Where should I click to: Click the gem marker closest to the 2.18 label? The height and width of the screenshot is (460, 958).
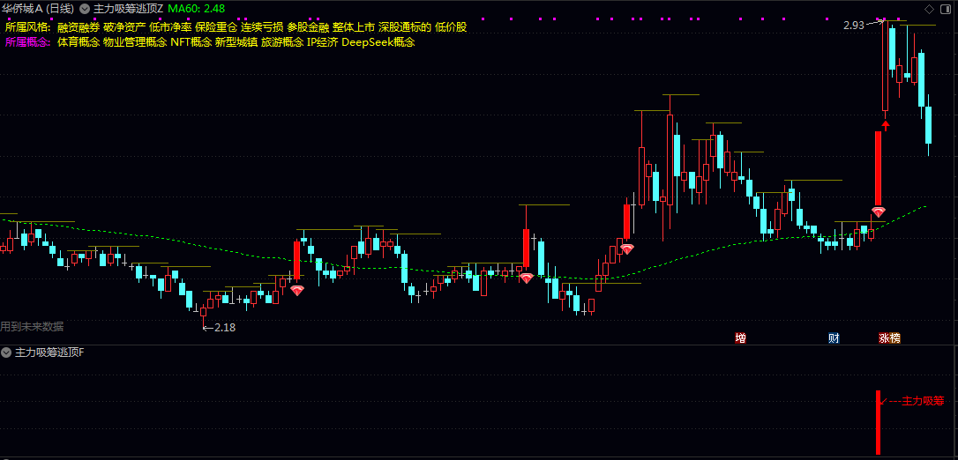click(297, 291)
